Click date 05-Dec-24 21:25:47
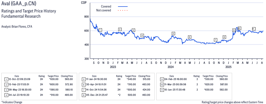 coord(97,95)
